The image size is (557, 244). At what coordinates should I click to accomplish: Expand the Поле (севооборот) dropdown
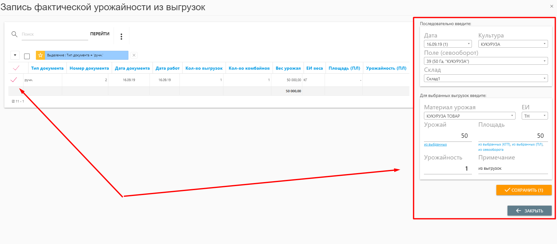pyautogui.click(x=486, y=61)
